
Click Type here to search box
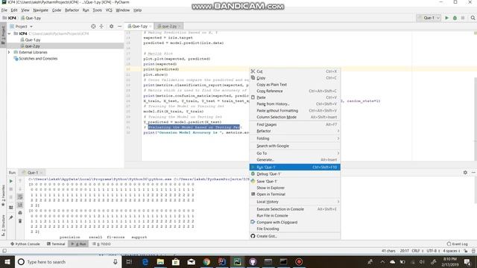pyautogui.click(x=68, y=262)
